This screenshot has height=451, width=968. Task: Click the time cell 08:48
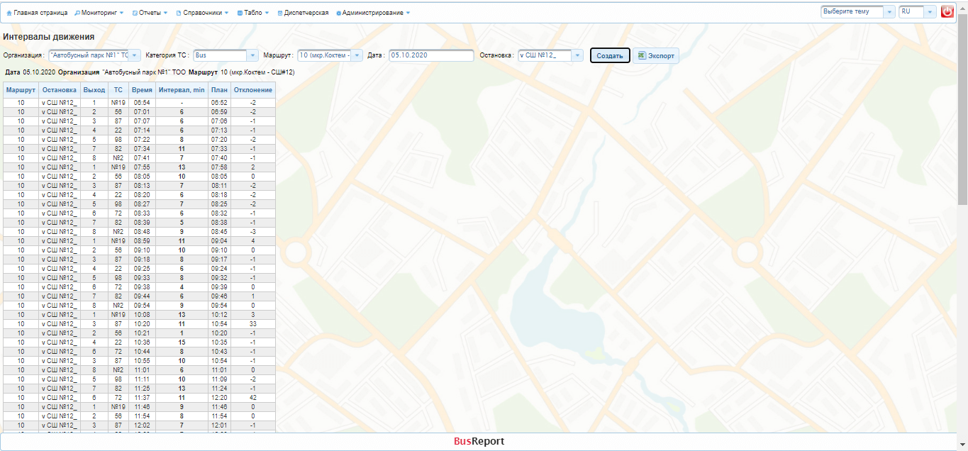point(142,231)
